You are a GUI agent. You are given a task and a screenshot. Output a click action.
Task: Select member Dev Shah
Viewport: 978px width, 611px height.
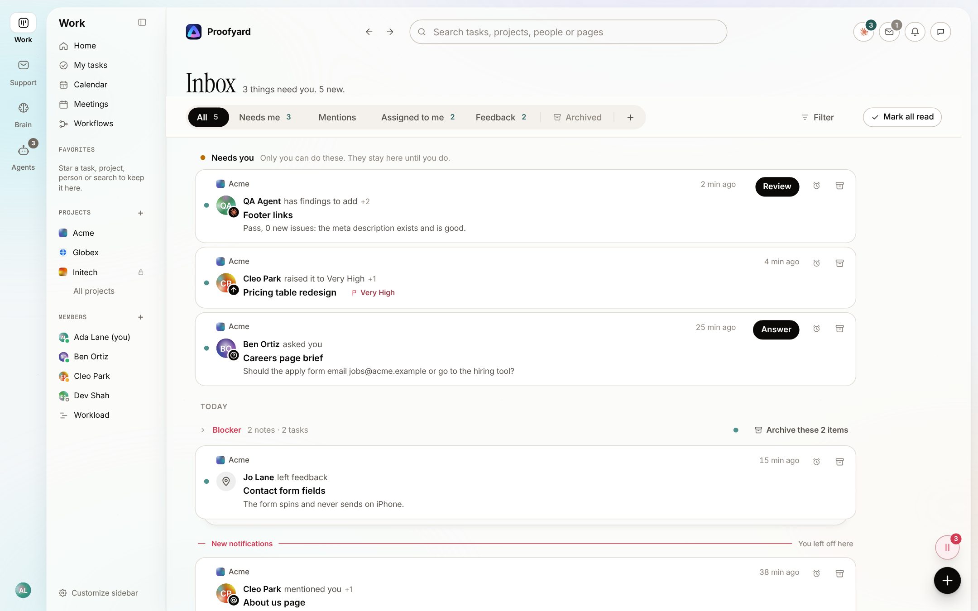tap(103, 396)
